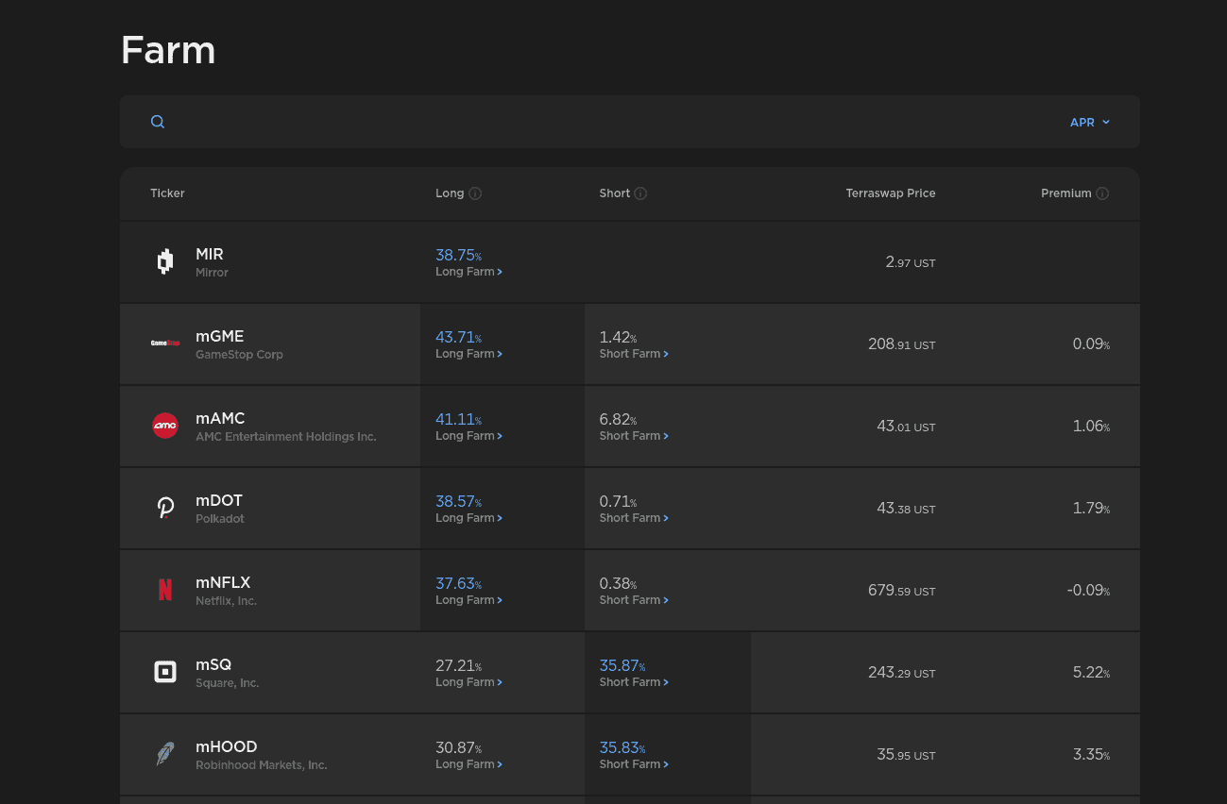Click the Robinhood feather logo icon
Screen dimensions: 1227x804
coord(165,754)
